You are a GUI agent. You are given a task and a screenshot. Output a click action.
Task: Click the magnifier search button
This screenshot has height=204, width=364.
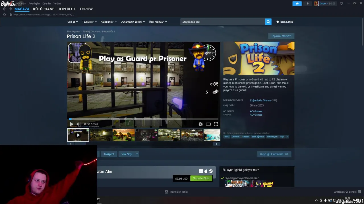pyautogui.click(x=268, y=22)
